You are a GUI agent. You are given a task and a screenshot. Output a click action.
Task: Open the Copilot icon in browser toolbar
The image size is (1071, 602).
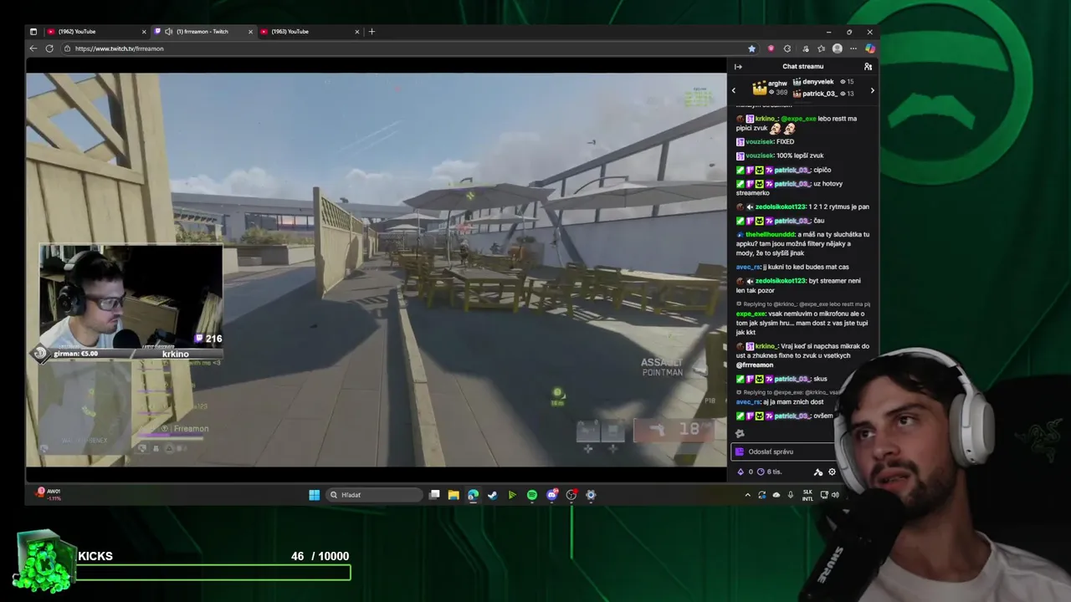(x=870, y=48)
